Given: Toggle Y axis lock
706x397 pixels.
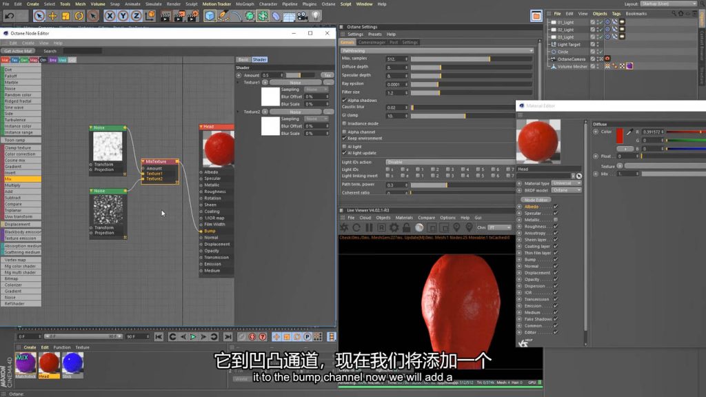Looking at the screenshot, I should click(123, 16).
